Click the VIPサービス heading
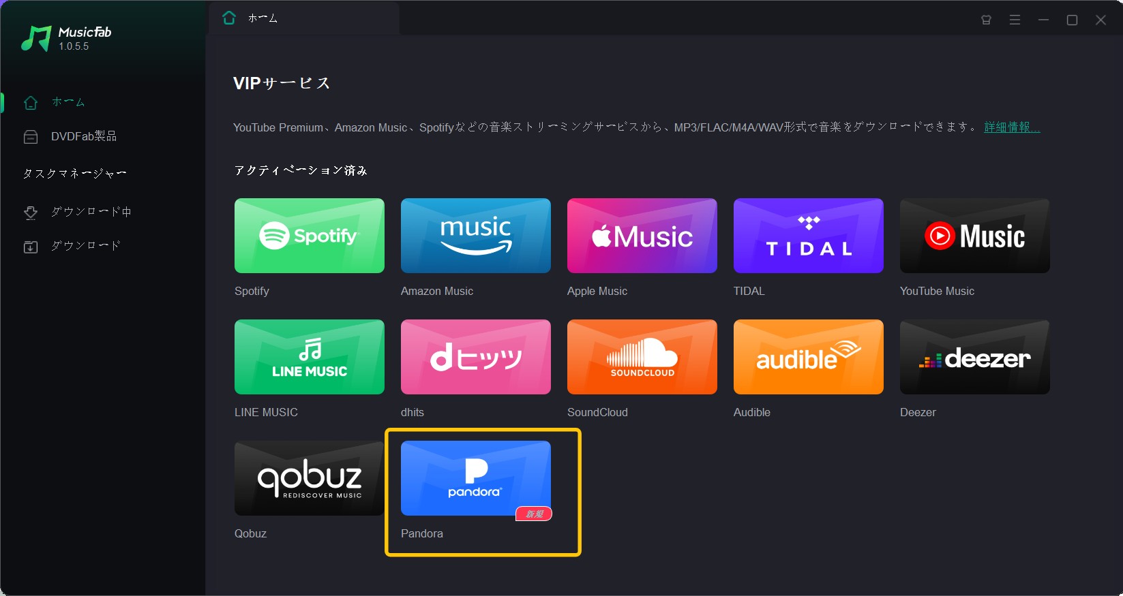Viewport: 1123px width, 596px height. click(x=282, y=83)
